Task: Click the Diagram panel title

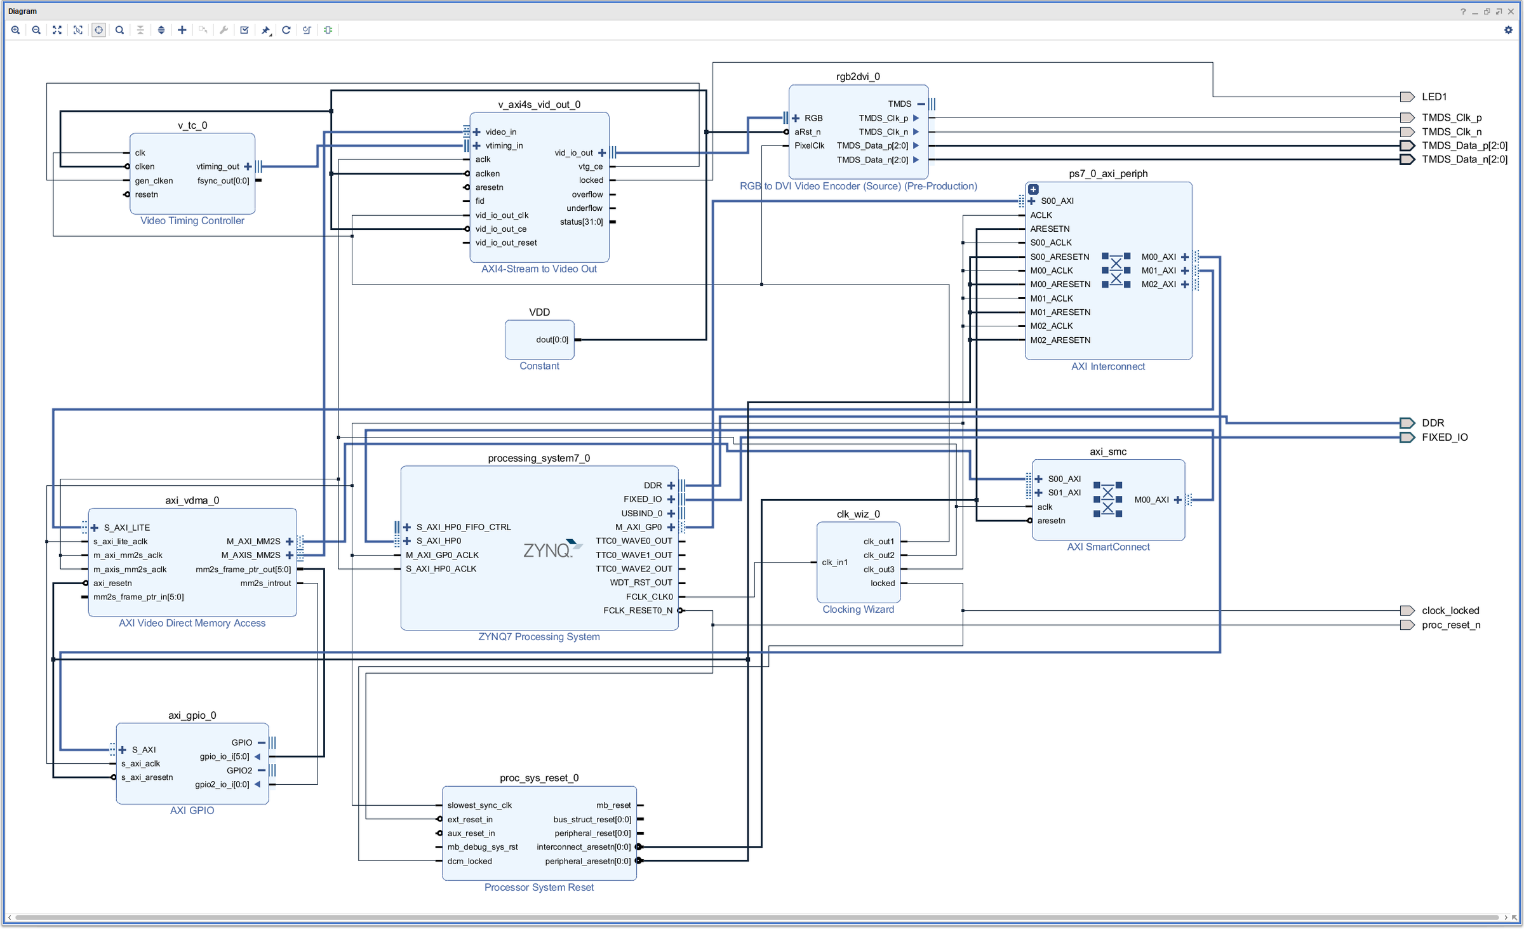Action: pos(23,11)
